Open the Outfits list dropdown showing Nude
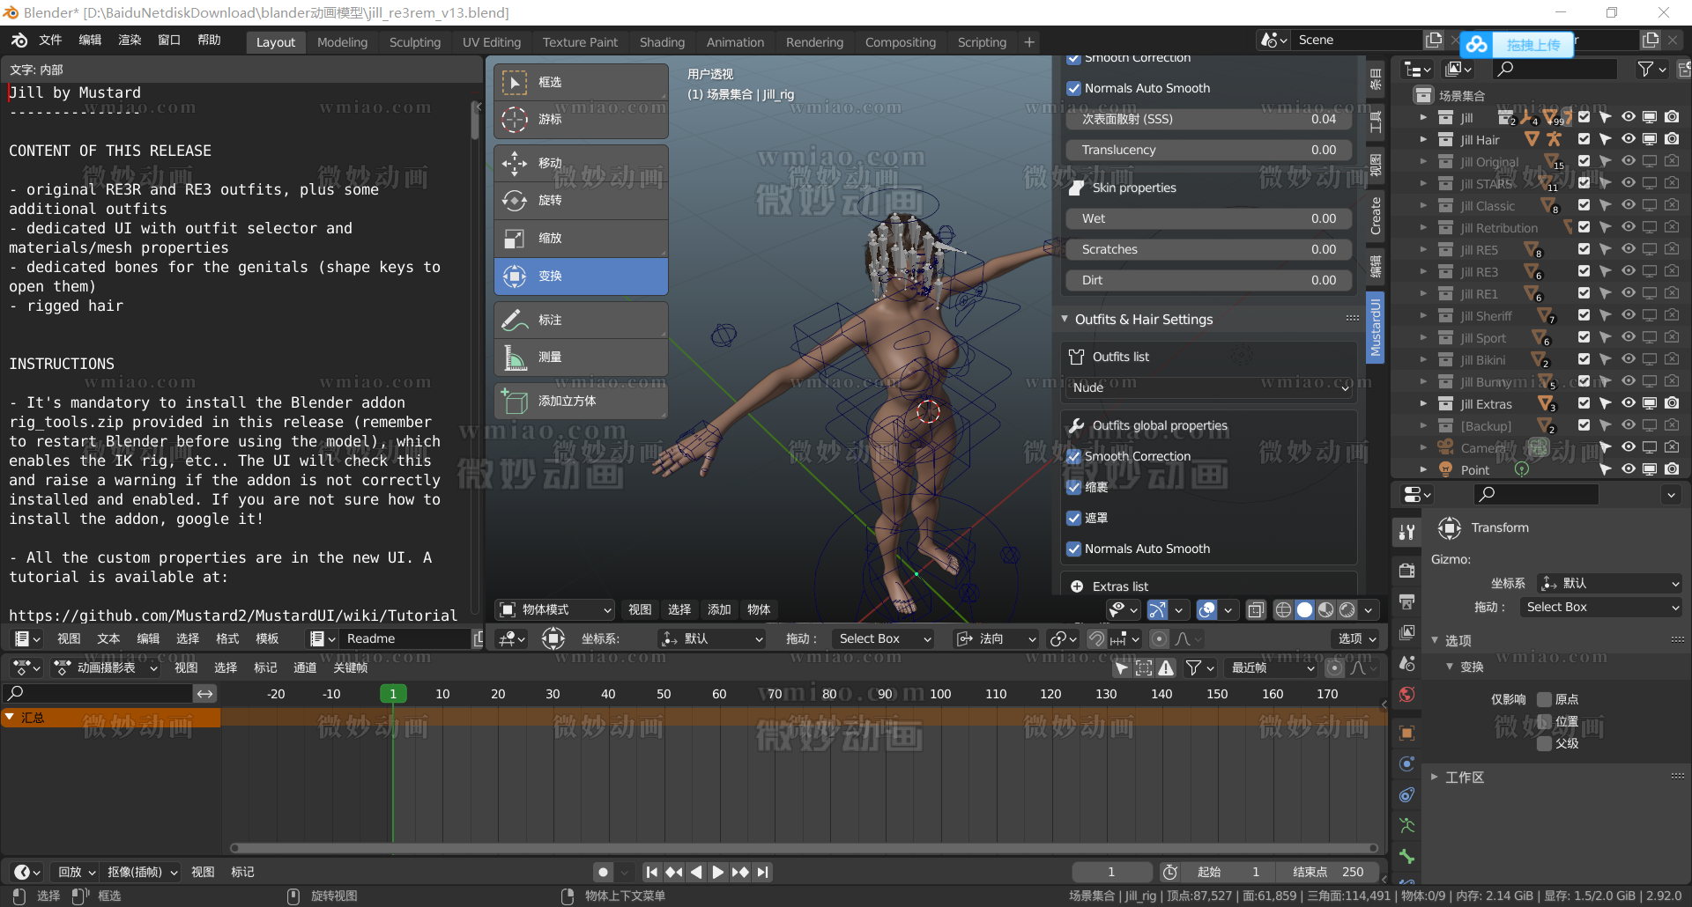1692x907 pixels. [1208, 387]
